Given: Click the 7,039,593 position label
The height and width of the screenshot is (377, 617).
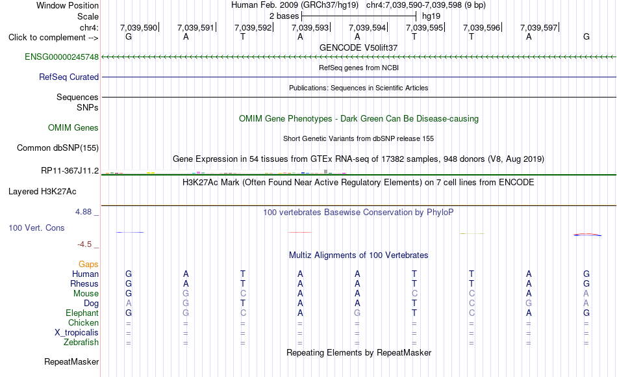Looking at the screenshot, I should coord(310,27).
